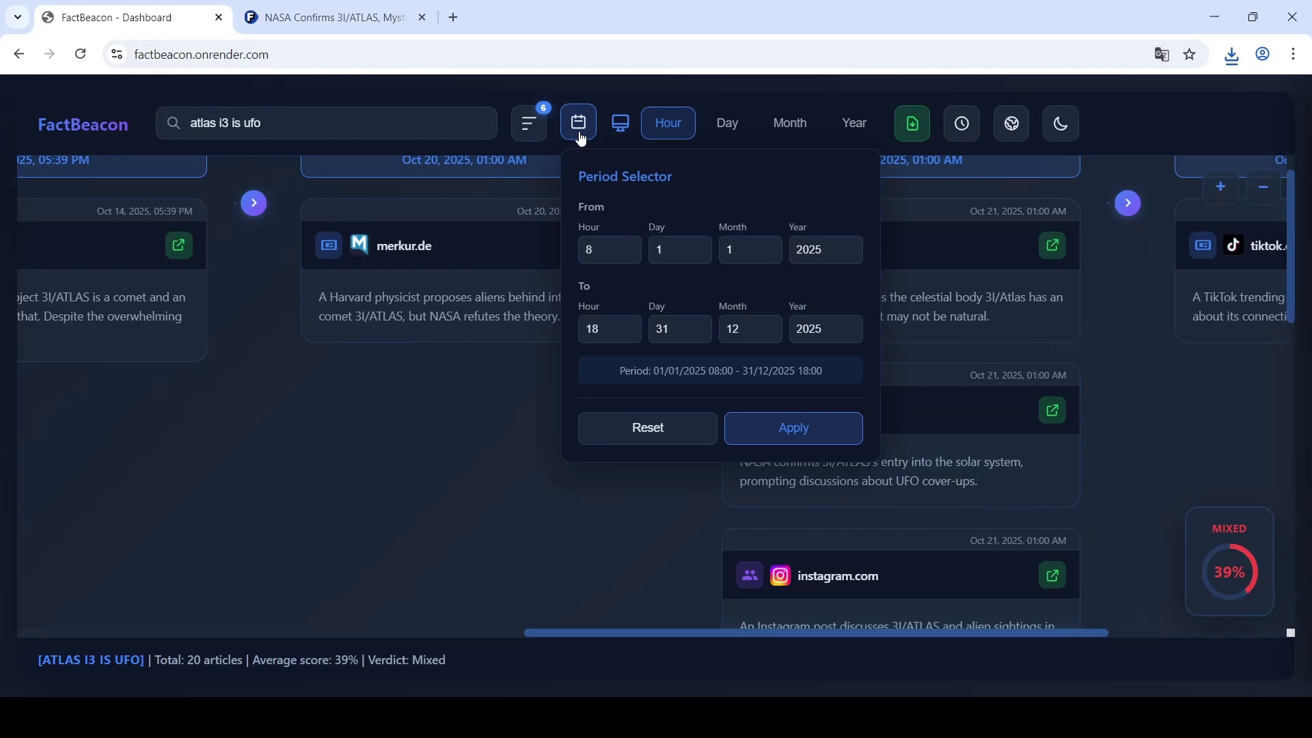Expand the next group with right chevron near tiktok

[x=1127, y=203]
